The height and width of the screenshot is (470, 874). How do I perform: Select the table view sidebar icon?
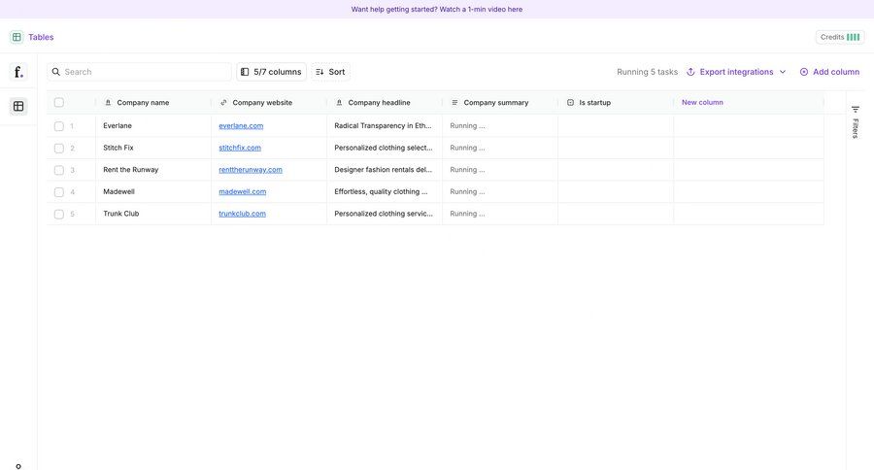[x=18, y=106]
